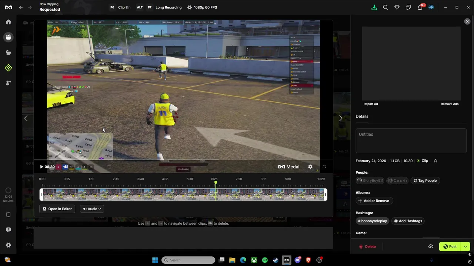This screenshot has width=474, height=266.
Task: Post the clip
Action: (450, 246)
